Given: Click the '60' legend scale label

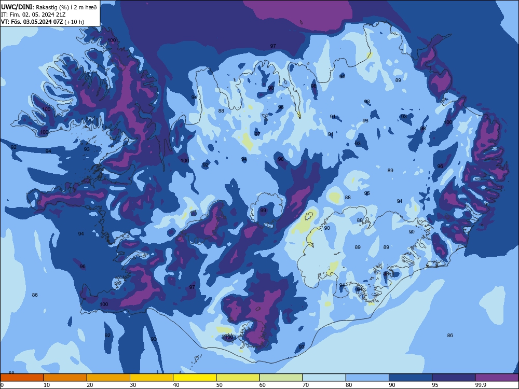Looking at the screenshot, I should [x=263, y=385].
